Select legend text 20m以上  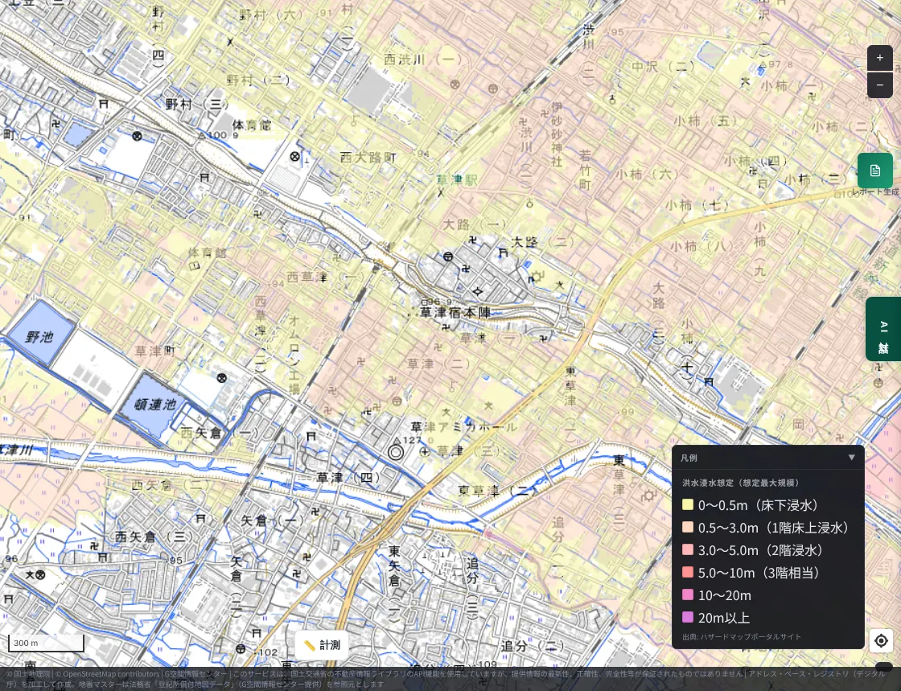(x=724, y=618)
